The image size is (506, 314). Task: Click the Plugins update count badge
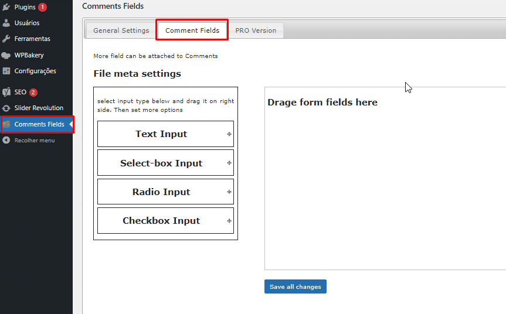point(42,7)
